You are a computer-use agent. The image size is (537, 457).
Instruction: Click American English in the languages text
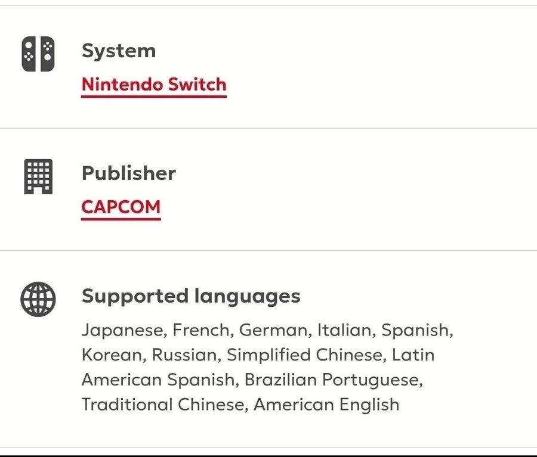pyautogui.click(x=326, y=405)
